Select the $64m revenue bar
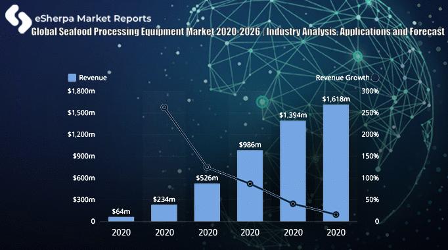Screen dimensions: 448x250 pyautogui.click(x=121, y=219)
